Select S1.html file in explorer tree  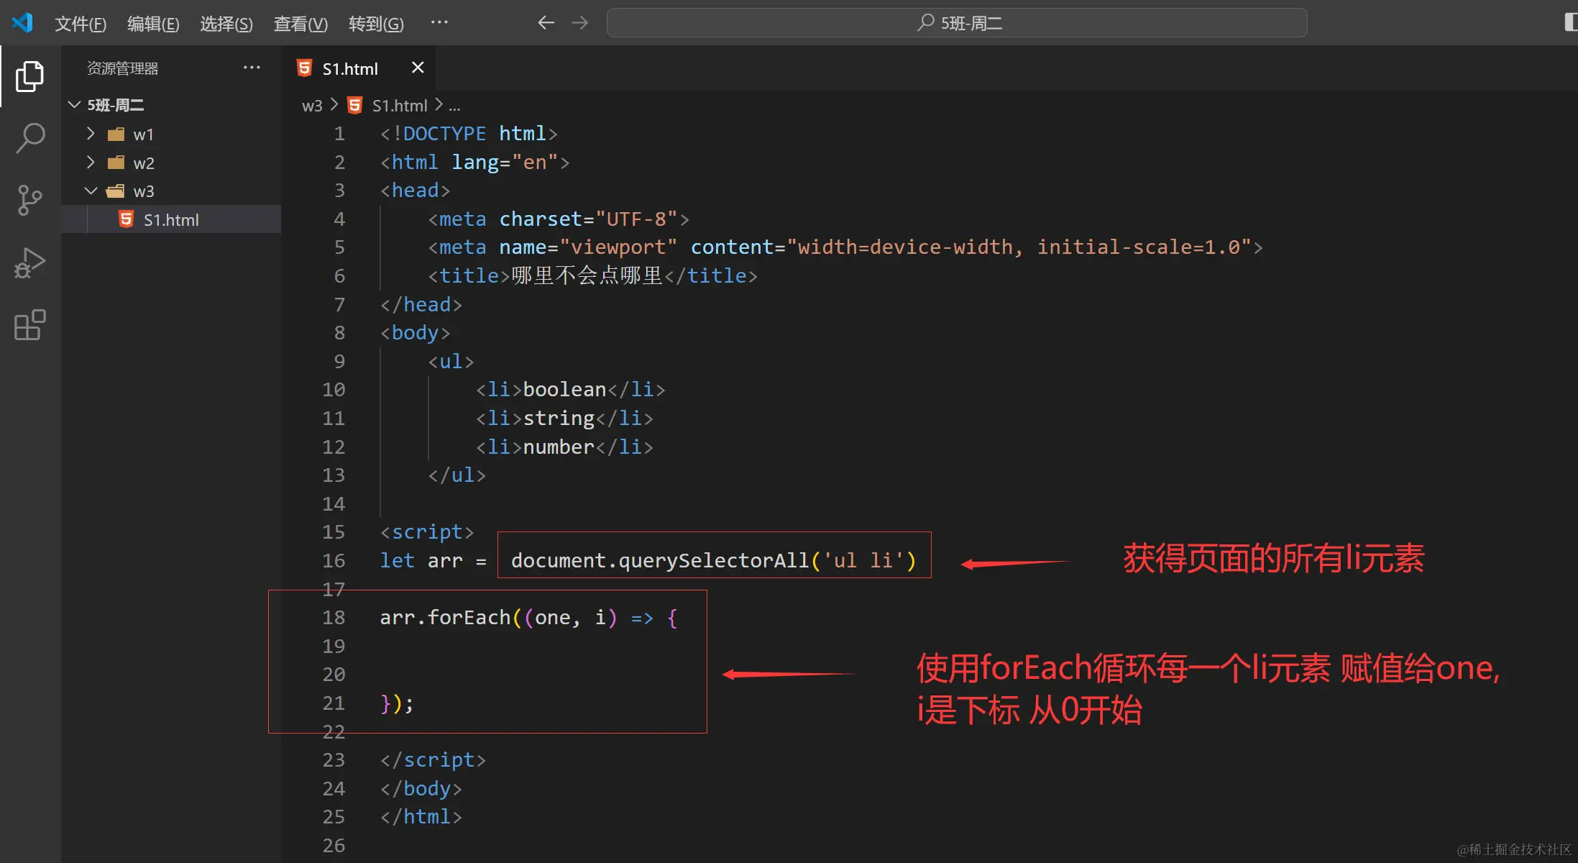171,219
